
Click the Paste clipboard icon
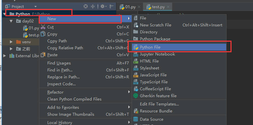click(43, 55)
